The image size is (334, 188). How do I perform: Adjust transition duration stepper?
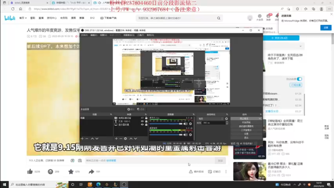tap(227, 123)
